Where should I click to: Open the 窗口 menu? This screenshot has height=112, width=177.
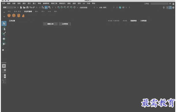point(34,3)
